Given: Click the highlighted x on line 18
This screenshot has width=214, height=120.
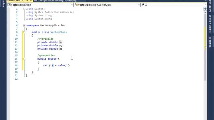Looking at the screenshot, I should point(53,65).
